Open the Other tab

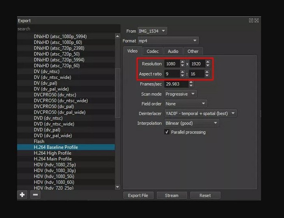(x=193, y=51)
